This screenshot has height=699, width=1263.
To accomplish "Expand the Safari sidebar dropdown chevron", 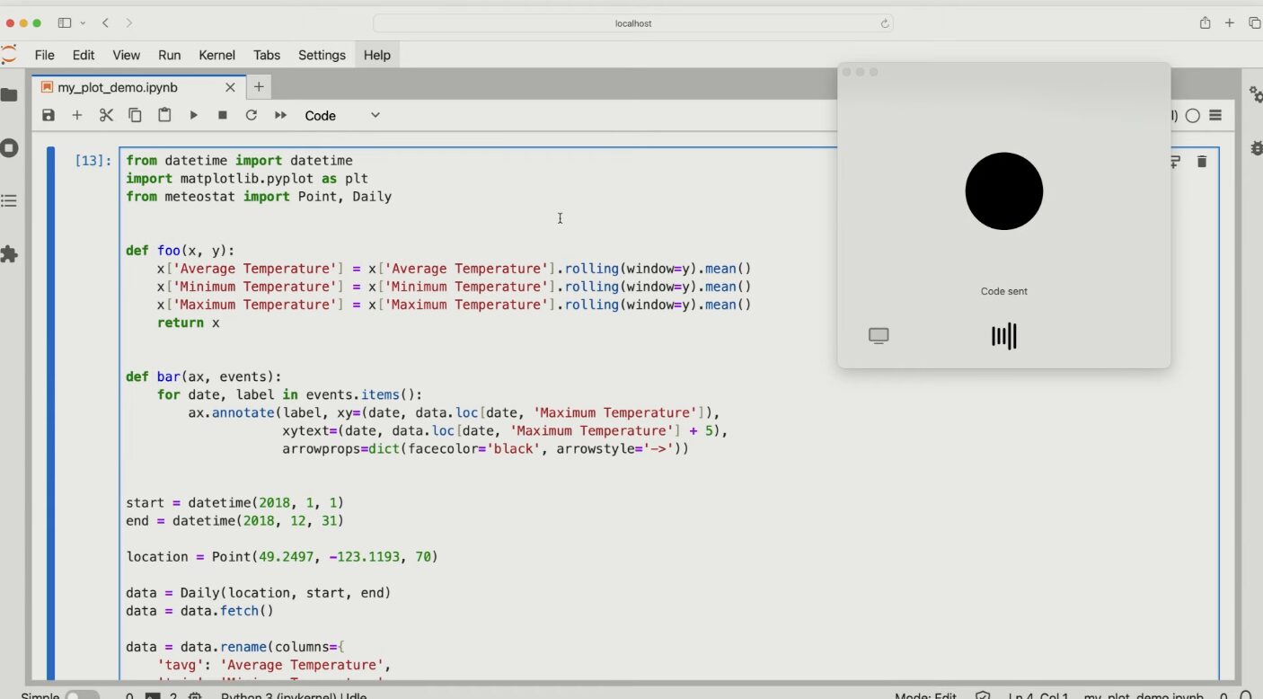I will [x=84, y=22].
